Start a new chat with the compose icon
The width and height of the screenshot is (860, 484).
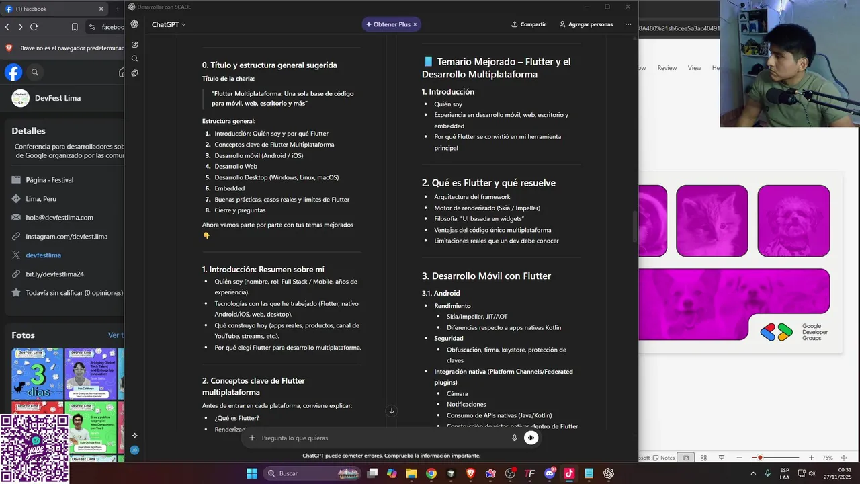[135, 44]
